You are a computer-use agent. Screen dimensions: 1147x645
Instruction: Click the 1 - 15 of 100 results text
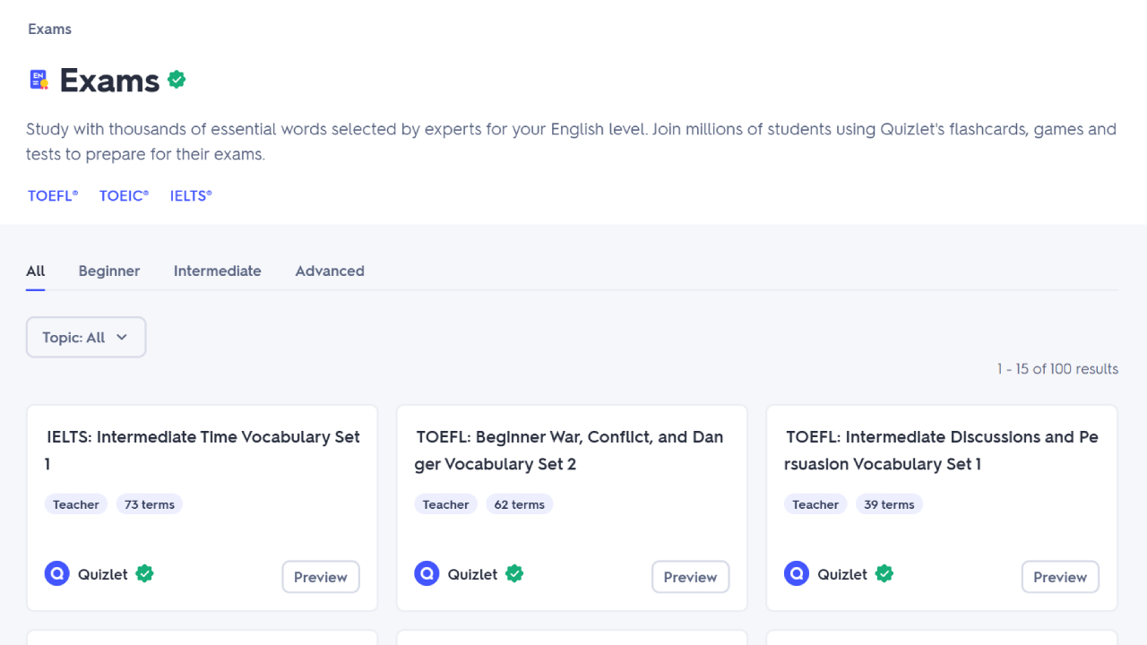(x=1057, y=368)
